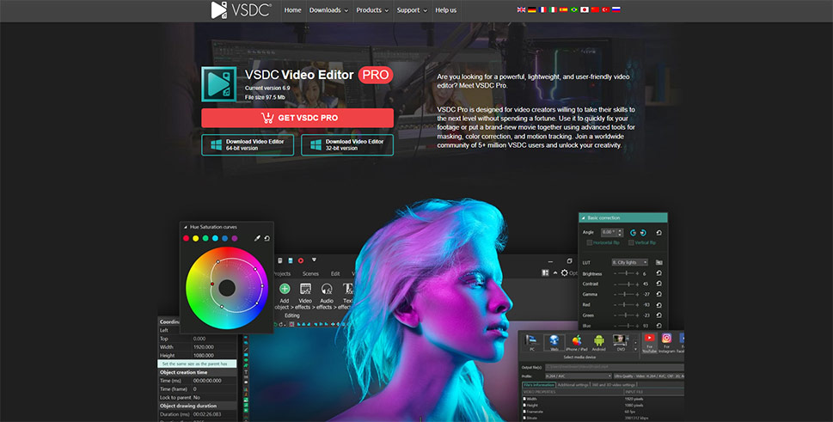833x422 pixels.
Task: Enable the Horizontal flip checkbox
Action: point(589,242)
